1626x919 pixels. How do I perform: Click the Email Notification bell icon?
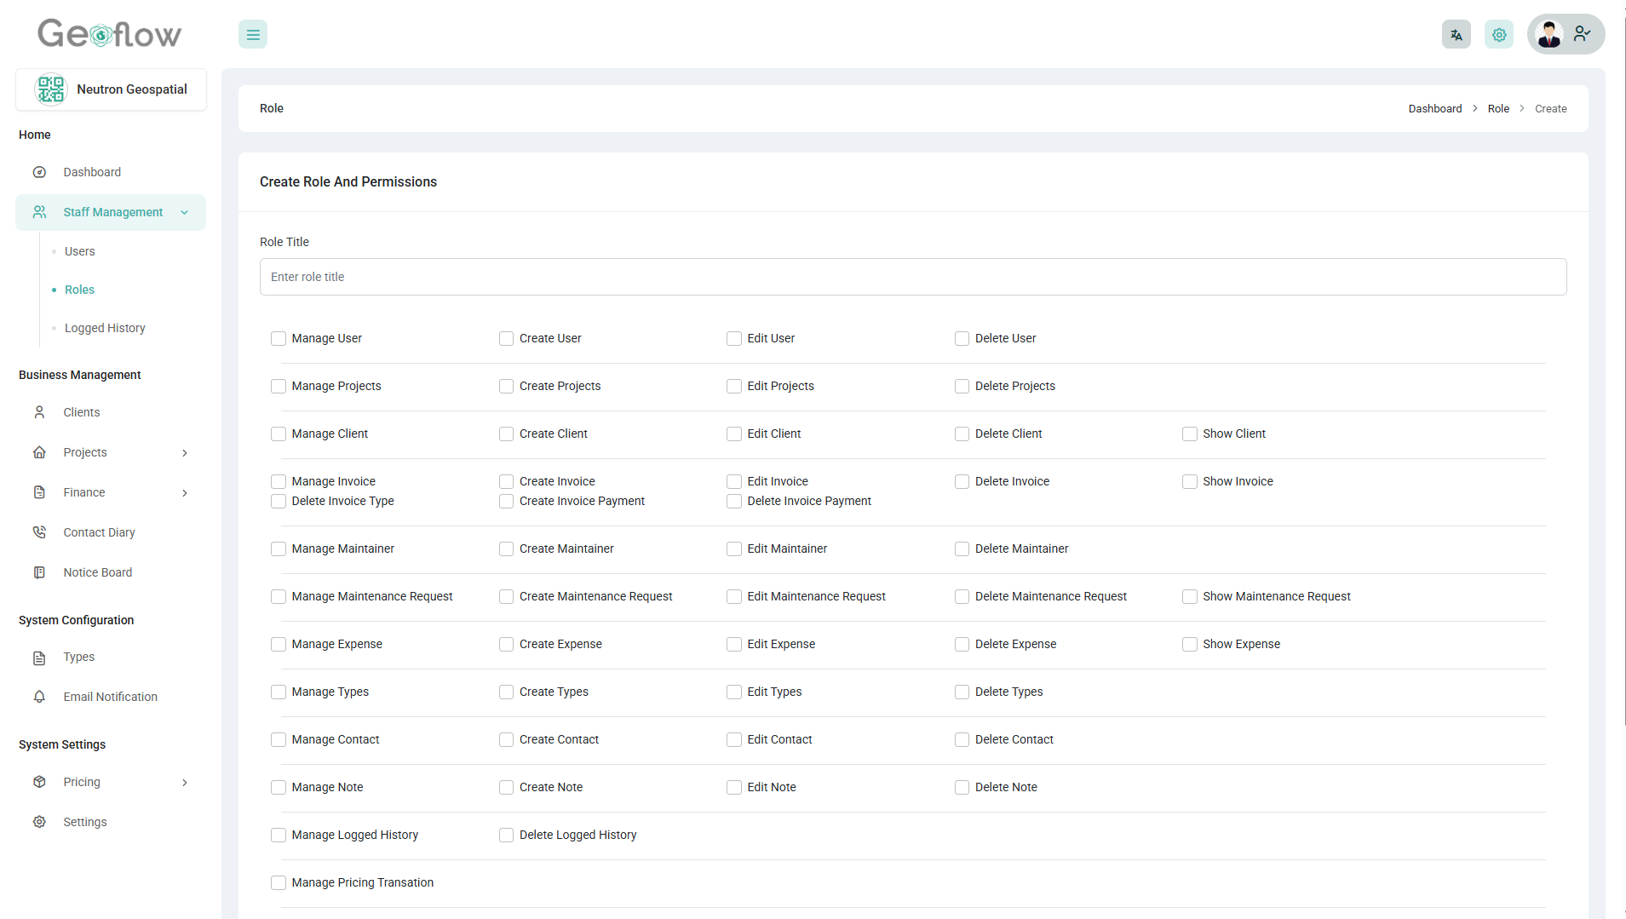tap(39, 697)
